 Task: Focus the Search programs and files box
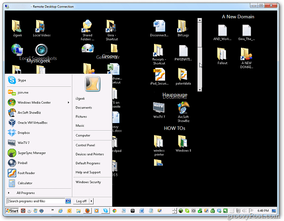click(x=35, y=201)
